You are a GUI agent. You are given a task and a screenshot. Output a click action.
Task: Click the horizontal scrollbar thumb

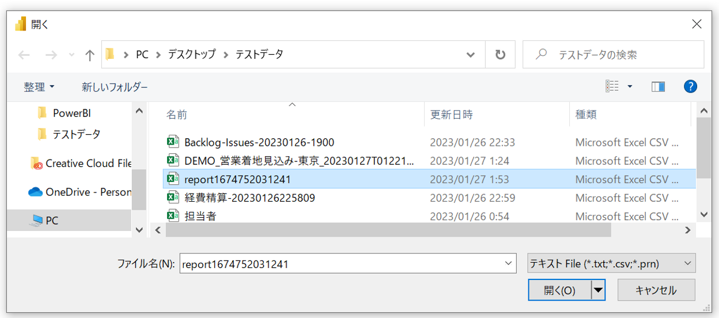[x=388, y=230]
